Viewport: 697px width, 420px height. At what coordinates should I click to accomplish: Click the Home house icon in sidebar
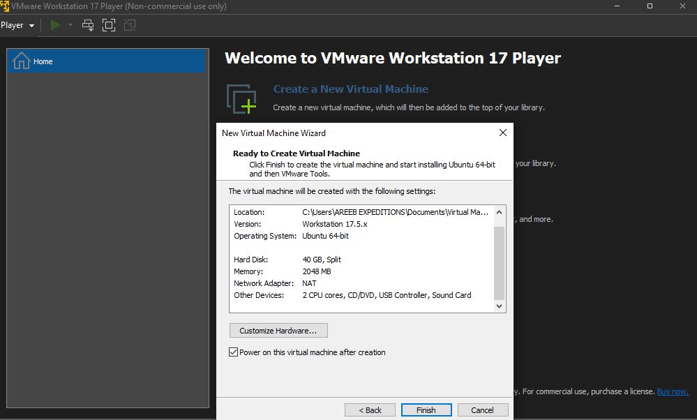pyautogui.click(x=22, y=61)
